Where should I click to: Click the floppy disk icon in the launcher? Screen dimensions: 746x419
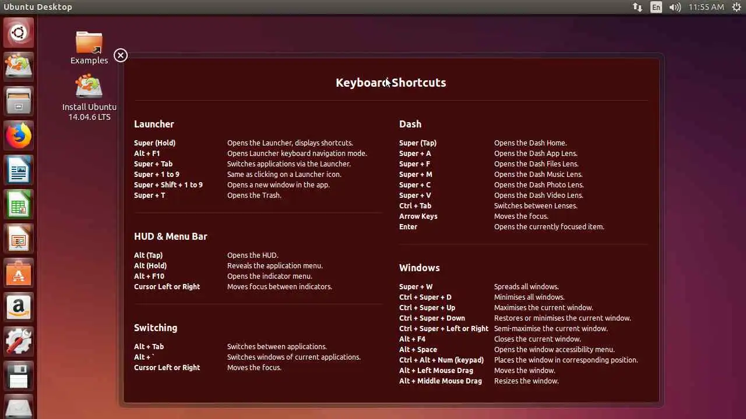(19, 376)
